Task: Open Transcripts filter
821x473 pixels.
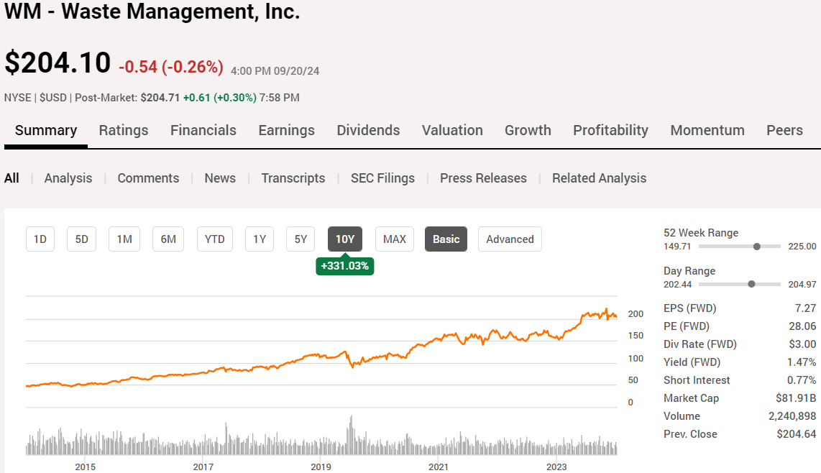Action: [x=293, y=178]
